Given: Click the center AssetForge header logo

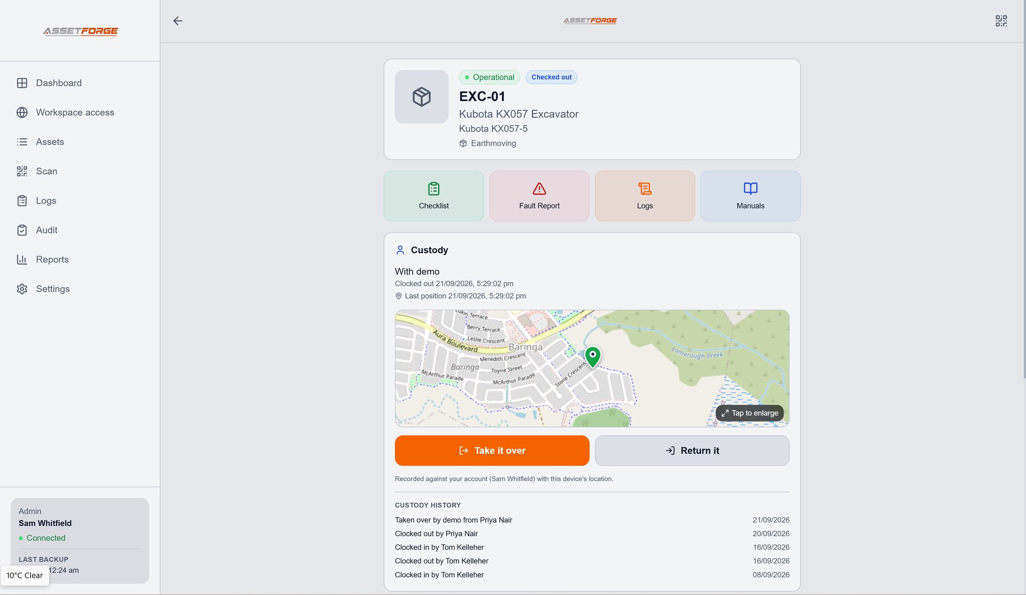Looking at the screenshot, I should (590, 20).
